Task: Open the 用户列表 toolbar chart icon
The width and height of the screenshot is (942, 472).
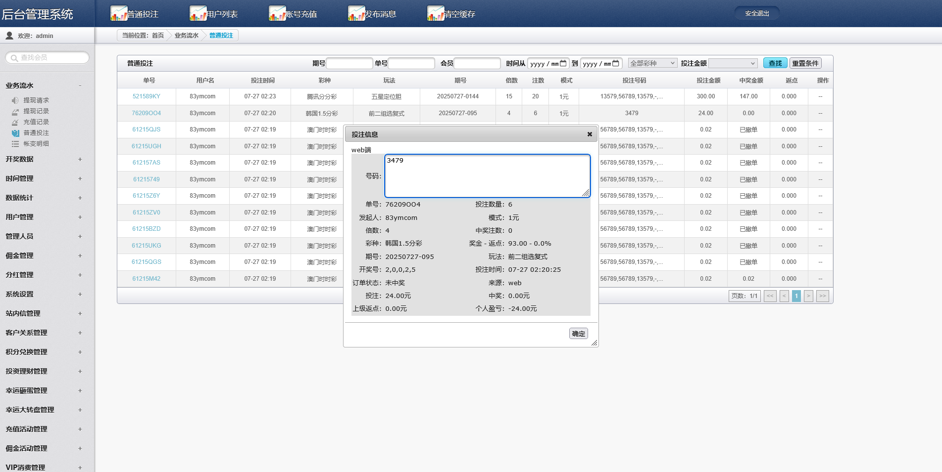Action: click(198, 13)
